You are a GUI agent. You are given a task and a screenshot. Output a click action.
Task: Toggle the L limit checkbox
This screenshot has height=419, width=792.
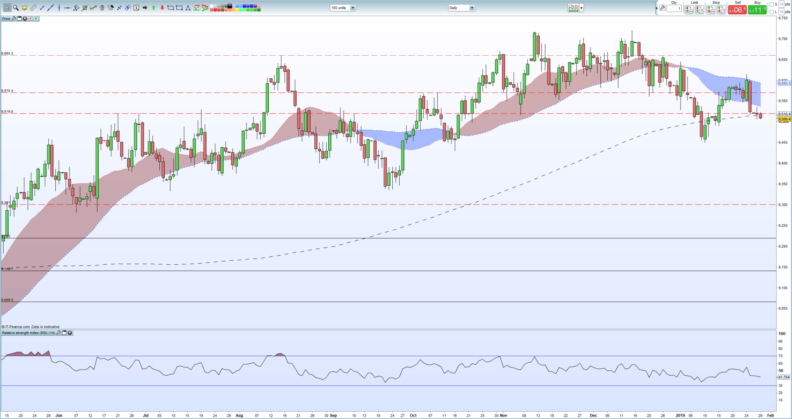[771, 12]
